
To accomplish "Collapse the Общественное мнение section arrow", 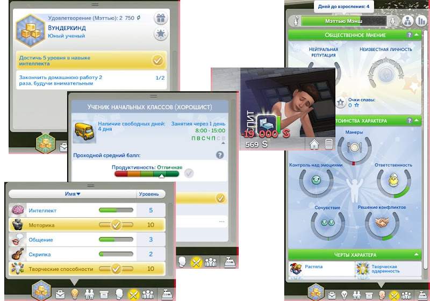I will click(417, 35).
